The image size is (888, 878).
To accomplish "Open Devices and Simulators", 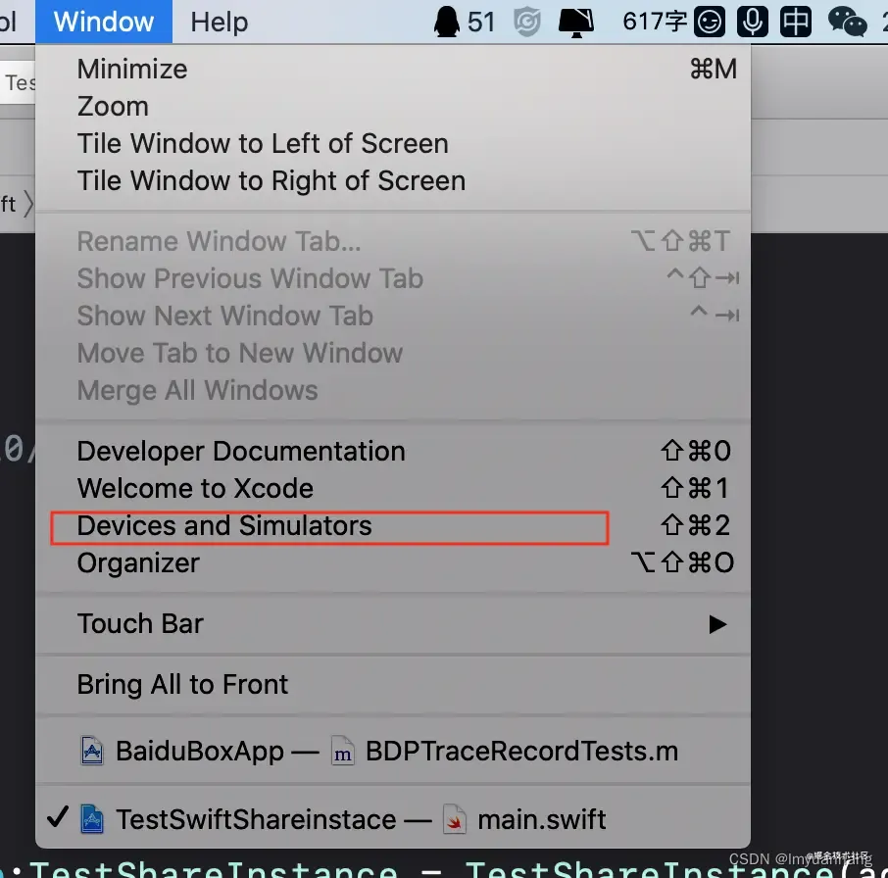I will (x=393, y=526).
